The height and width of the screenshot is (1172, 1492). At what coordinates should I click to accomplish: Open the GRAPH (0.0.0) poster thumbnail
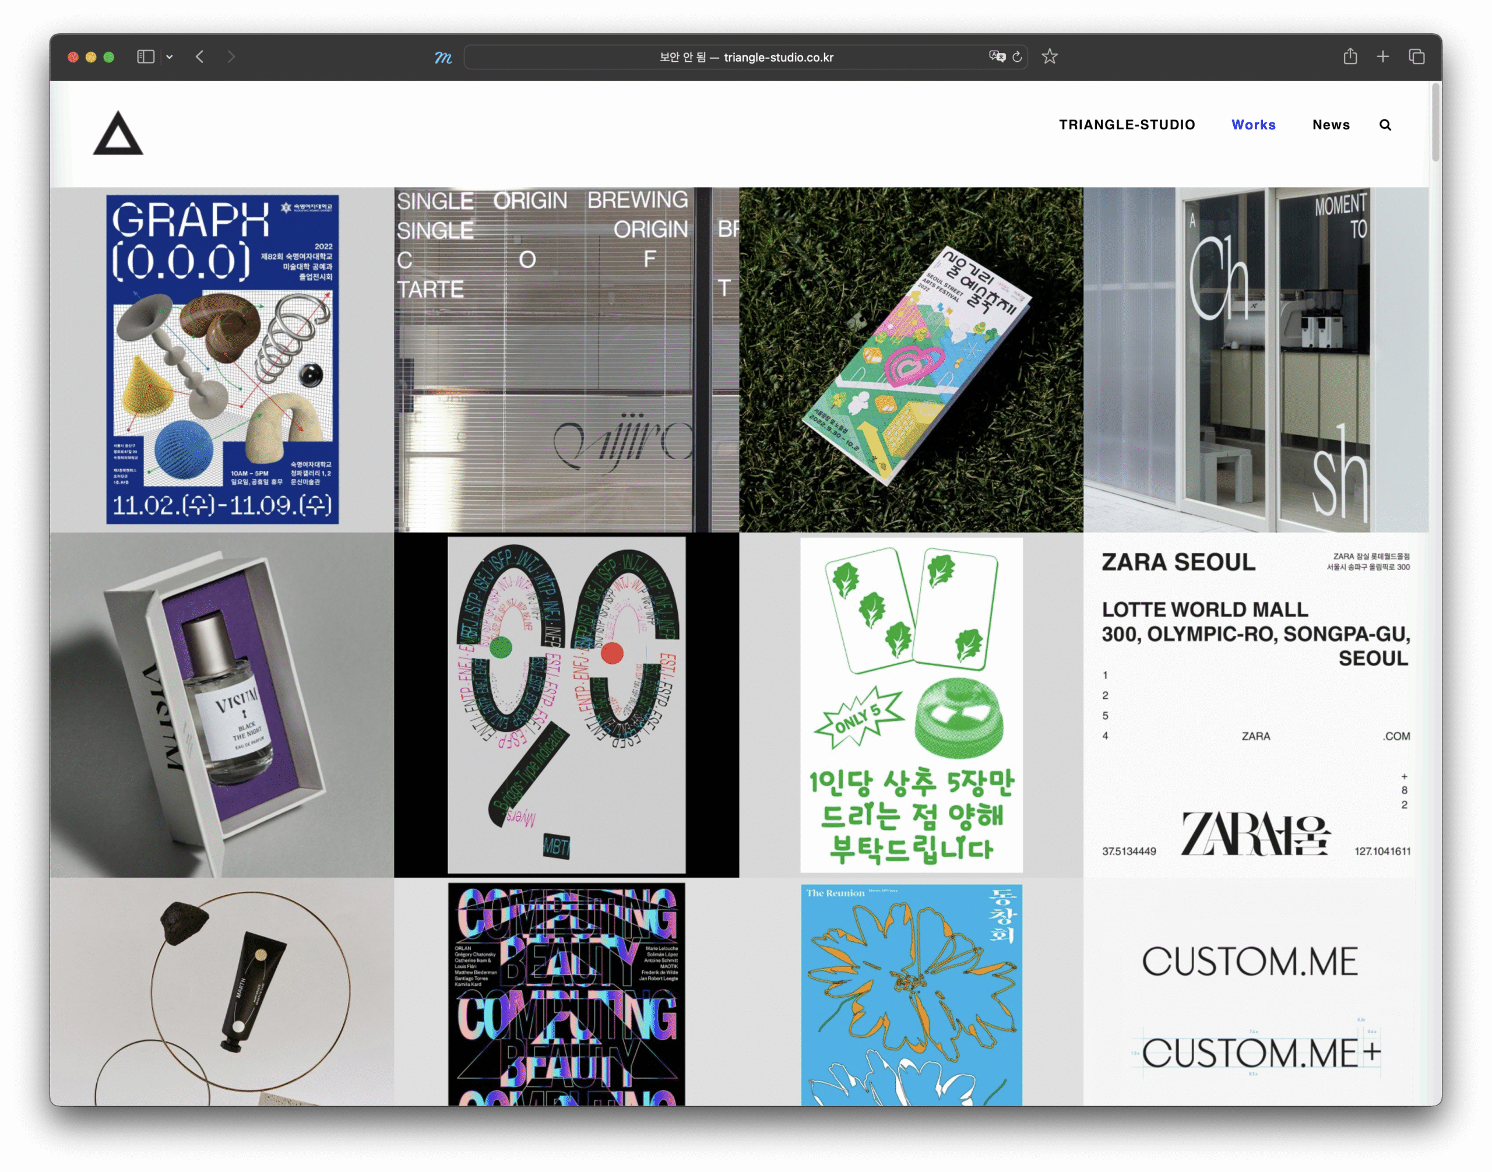[223, 360]
